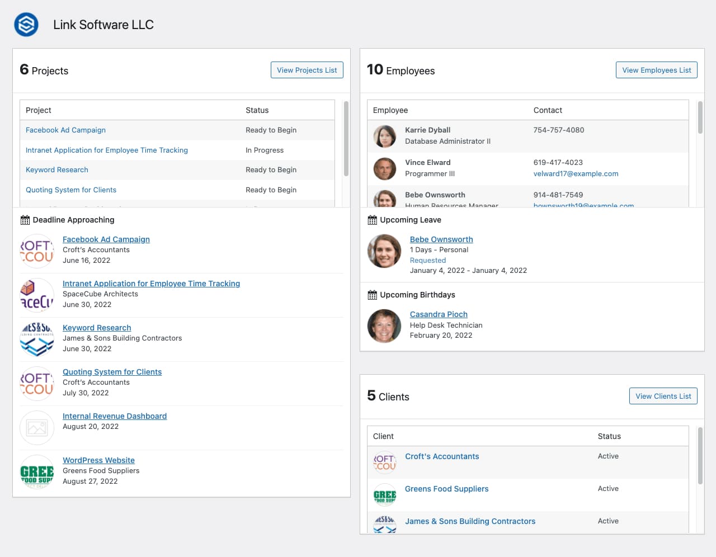Click the employees table scrollbar
The width and height of the screenshot is (716, 557).
click(x=700, y=117)
